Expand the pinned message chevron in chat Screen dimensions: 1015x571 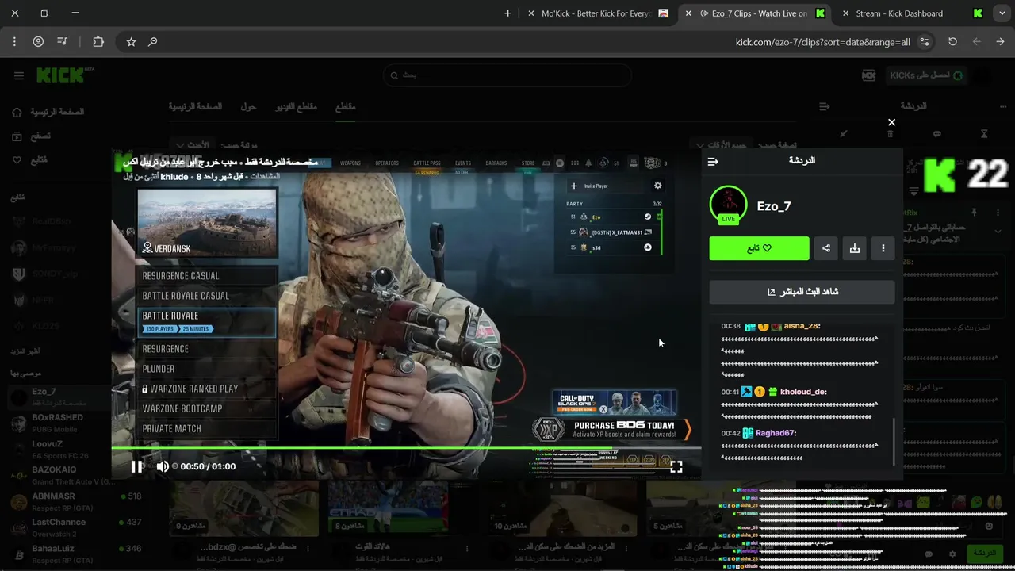point(998,231)
